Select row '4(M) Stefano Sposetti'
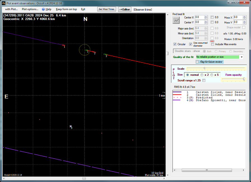251x182 pixels. [209, 100]
